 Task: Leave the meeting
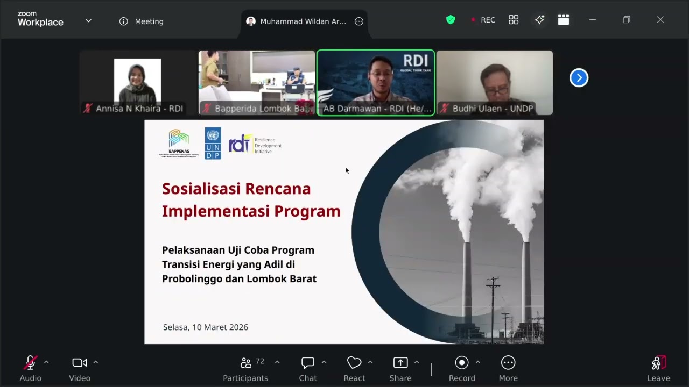coord(659,369)
